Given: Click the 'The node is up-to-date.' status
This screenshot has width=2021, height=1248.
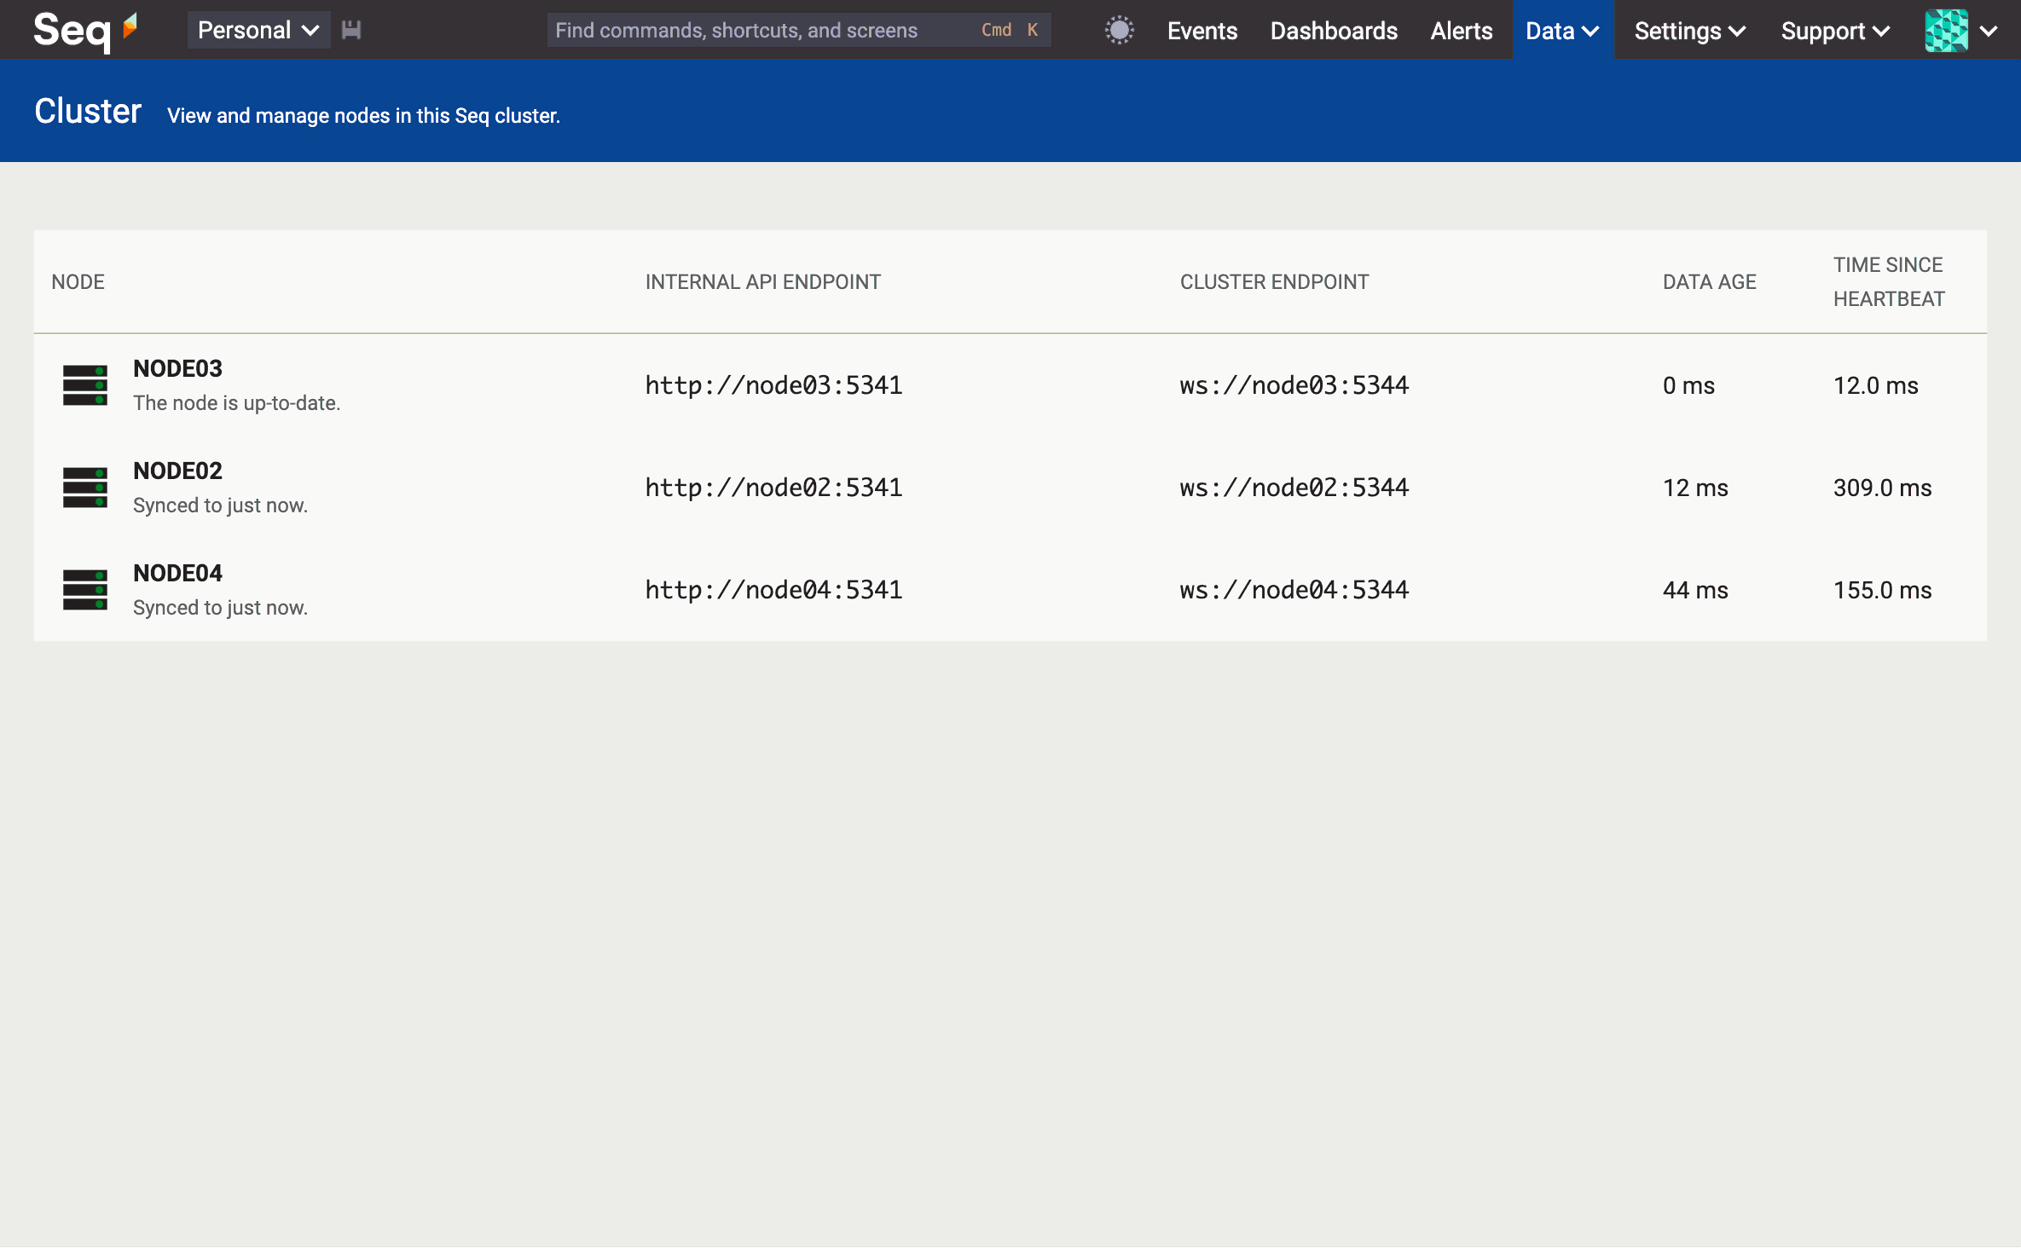Looking at the screenshot, I should coord(237,403).
